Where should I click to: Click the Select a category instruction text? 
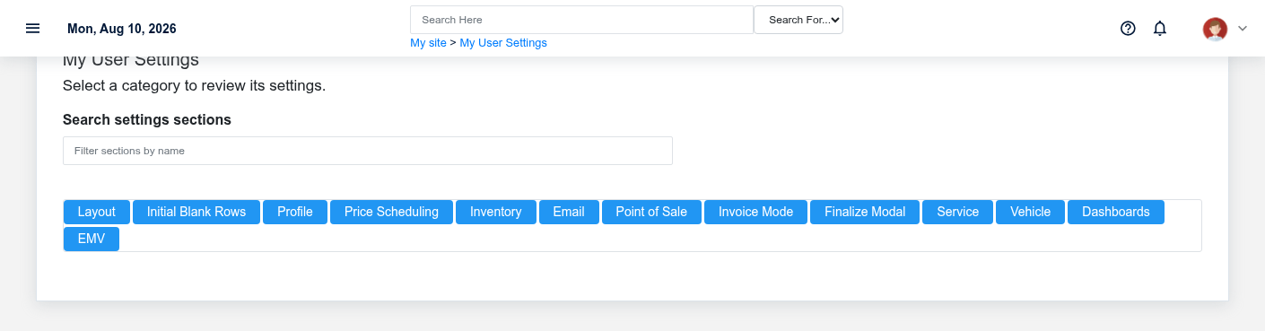pyautogui.click(x=194, y=86)
